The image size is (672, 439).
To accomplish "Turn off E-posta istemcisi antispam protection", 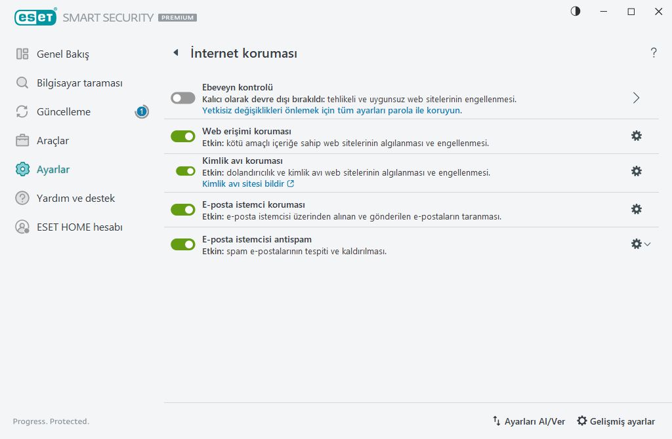I will [182, 244].
